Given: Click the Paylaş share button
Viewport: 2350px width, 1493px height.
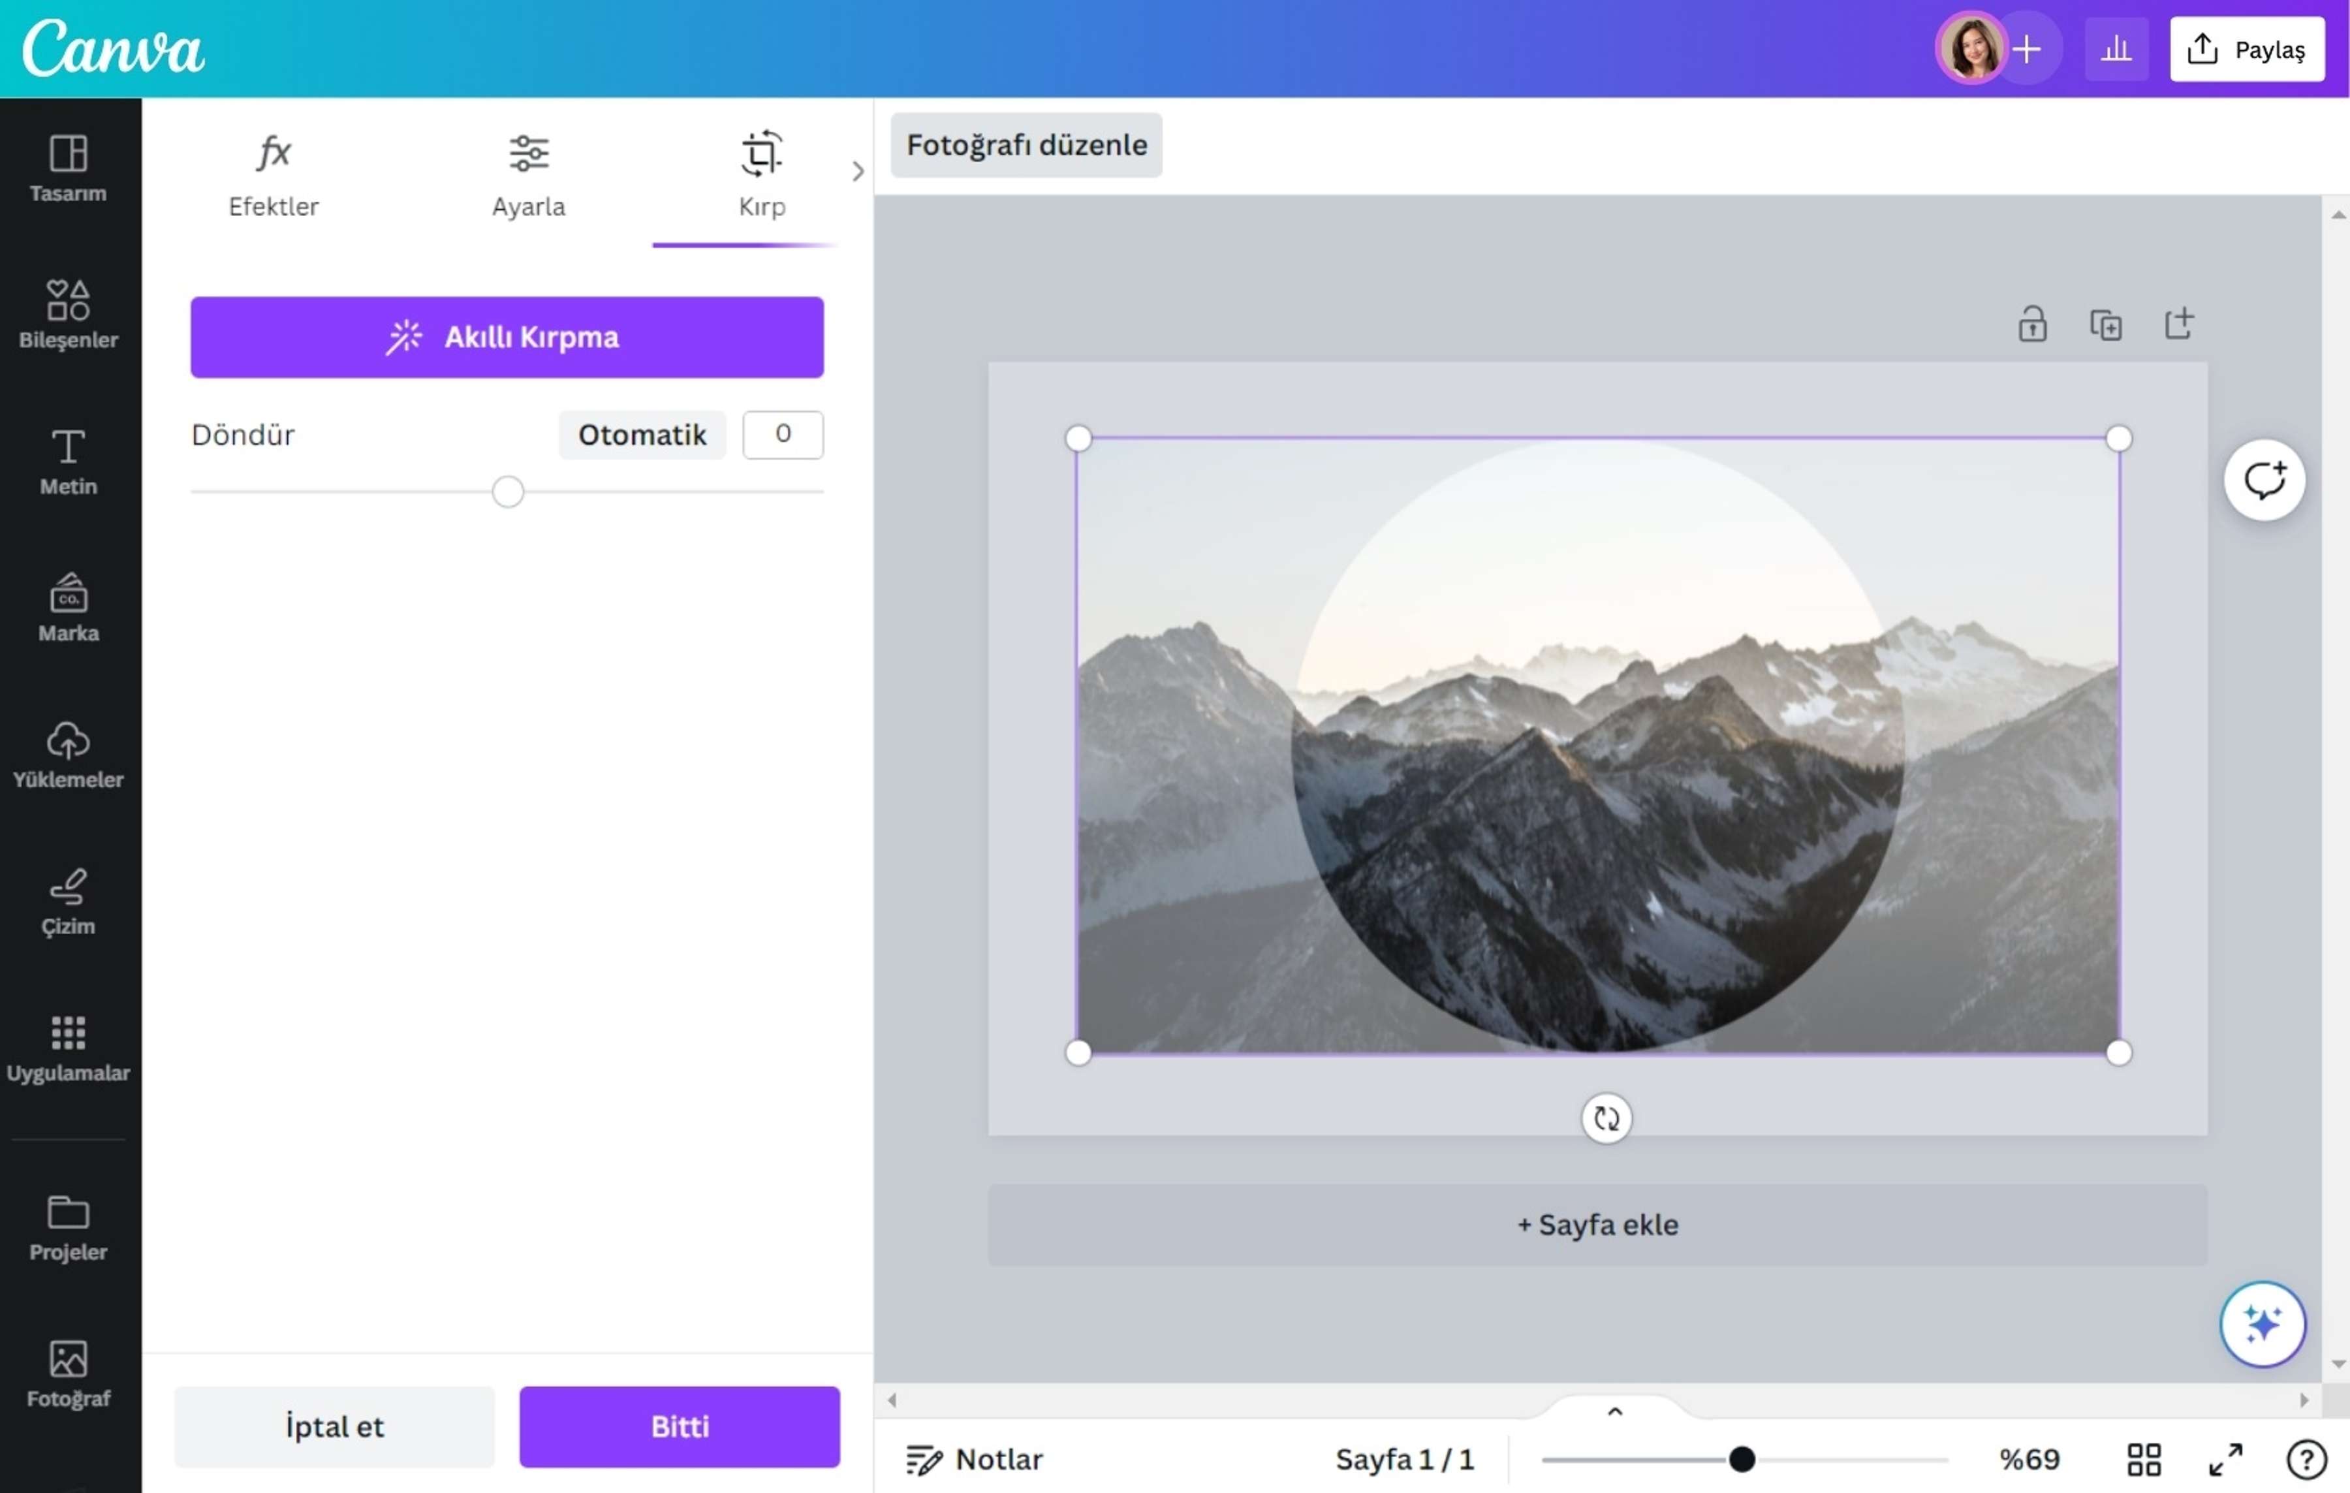Looking at the screenshot, I should pos(2247,48).
